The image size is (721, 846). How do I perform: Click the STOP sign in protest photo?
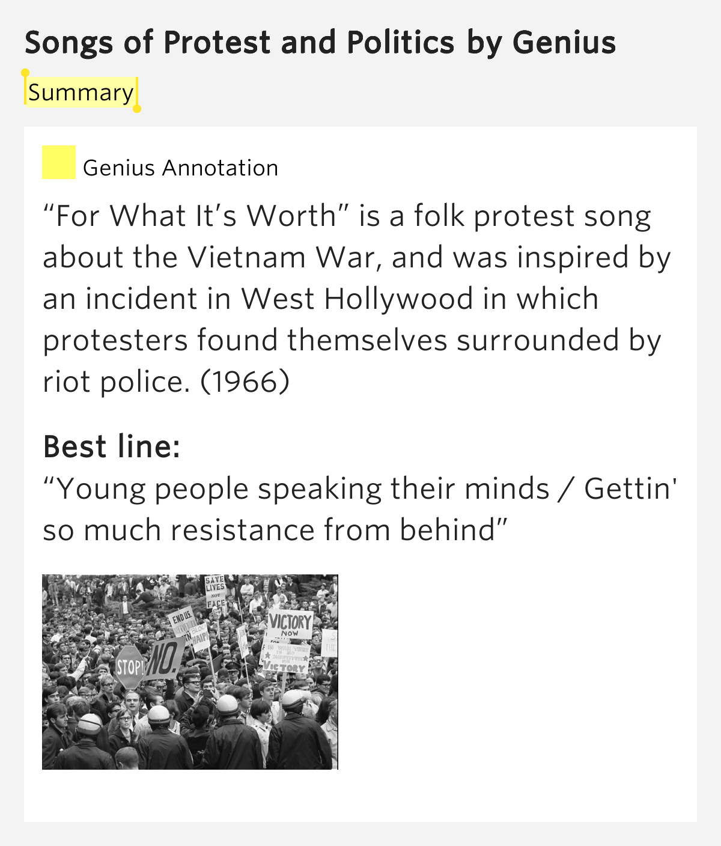pyautogui.click(x=129, y=667)
